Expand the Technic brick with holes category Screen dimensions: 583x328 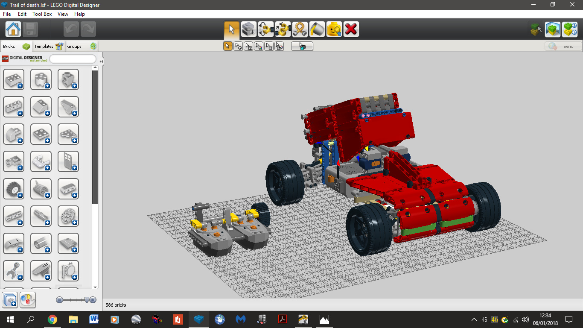[14, 107]
